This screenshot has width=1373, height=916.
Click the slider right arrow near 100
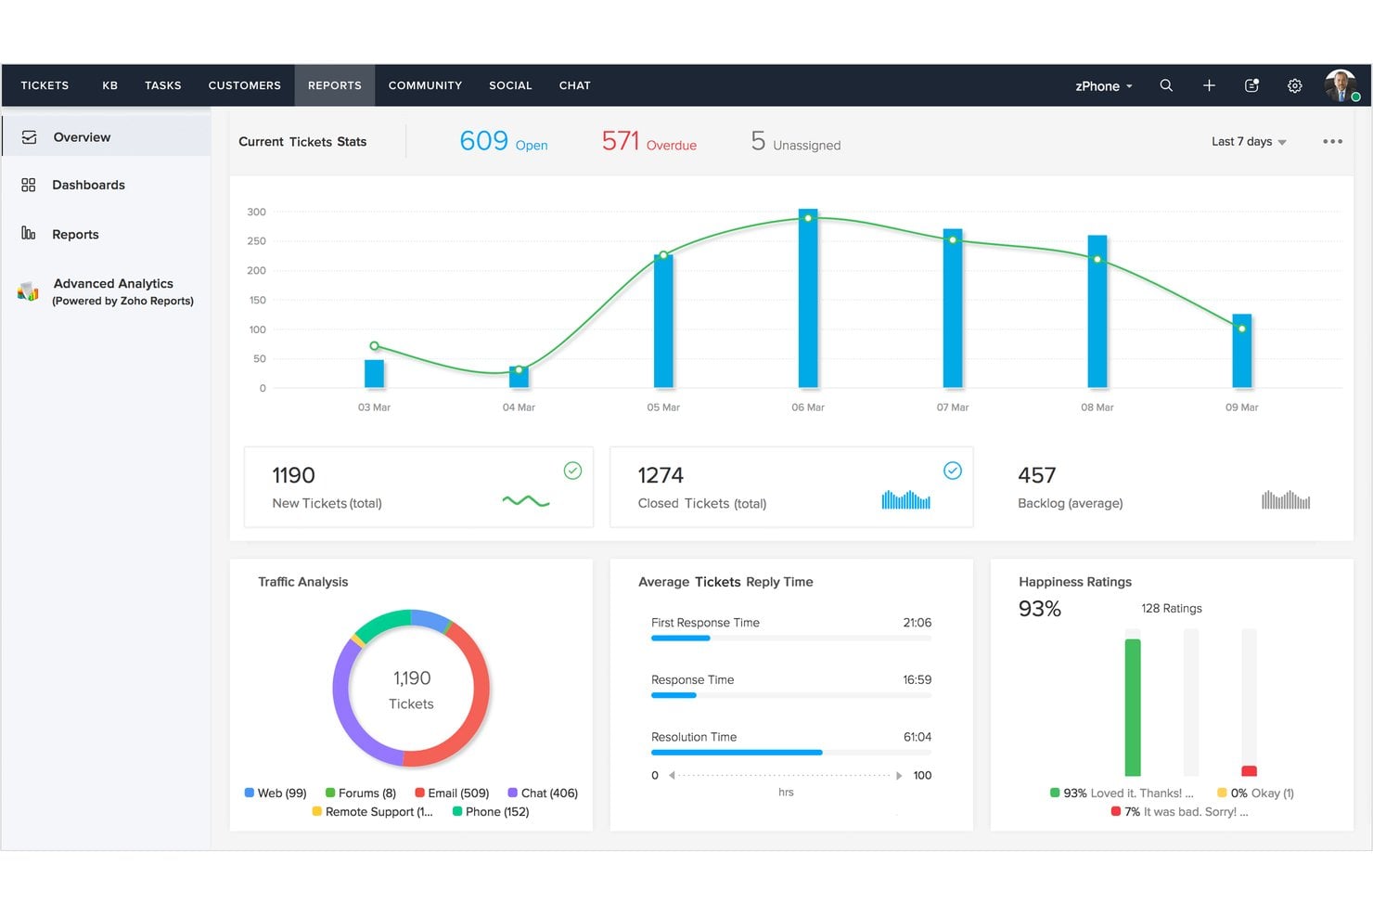(898, 775)
